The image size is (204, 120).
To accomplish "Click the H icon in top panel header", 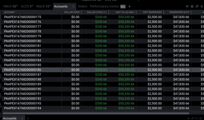I will coord(187,7).
